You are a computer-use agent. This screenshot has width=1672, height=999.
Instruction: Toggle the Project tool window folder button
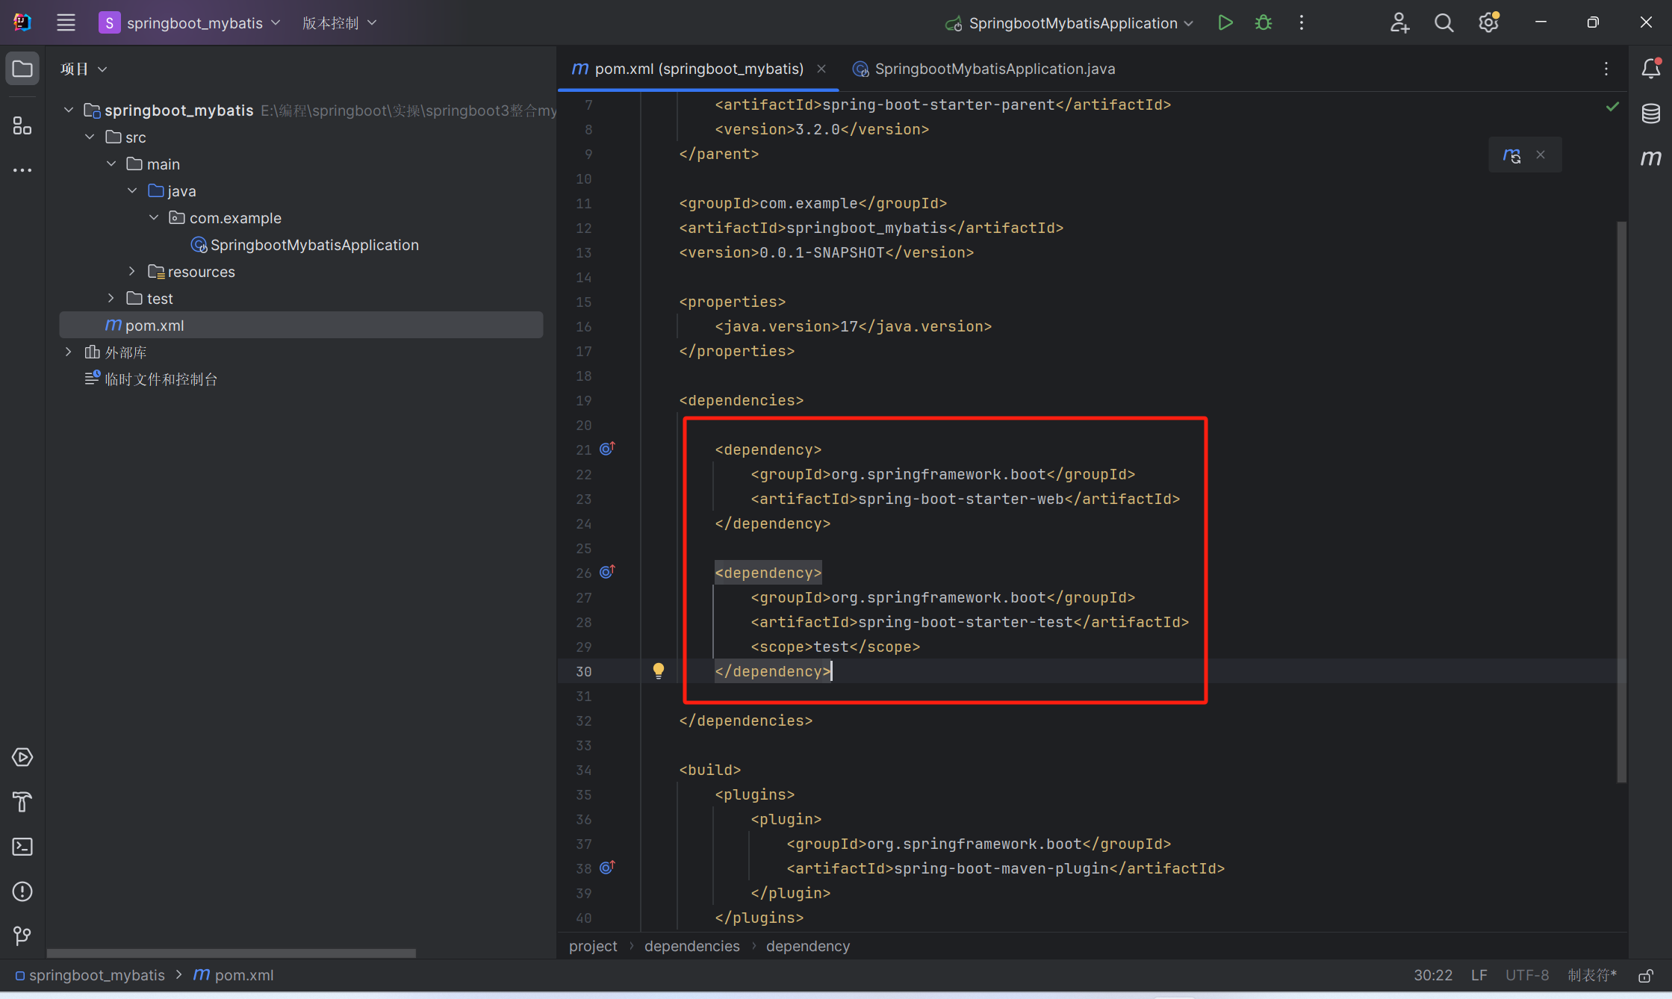(x=22, y=69)
